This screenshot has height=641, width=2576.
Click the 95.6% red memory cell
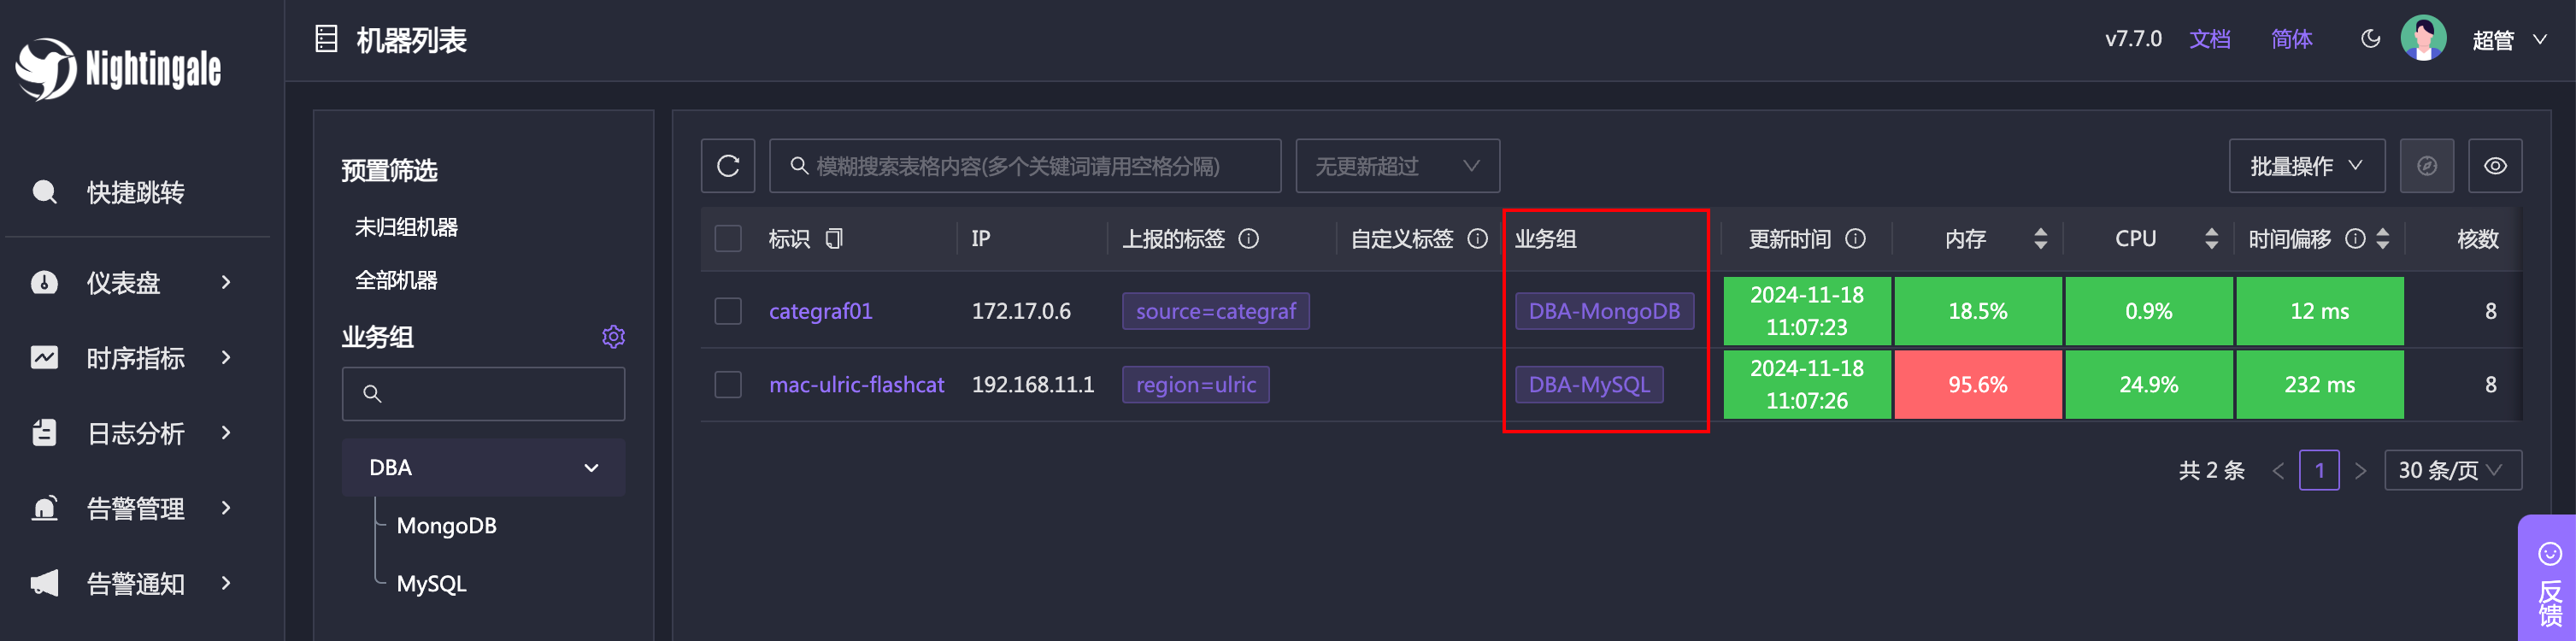tap(1977, 385)
